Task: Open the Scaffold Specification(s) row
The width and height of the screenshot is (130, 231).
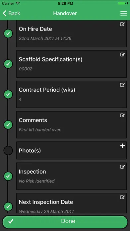Action: 71,64
